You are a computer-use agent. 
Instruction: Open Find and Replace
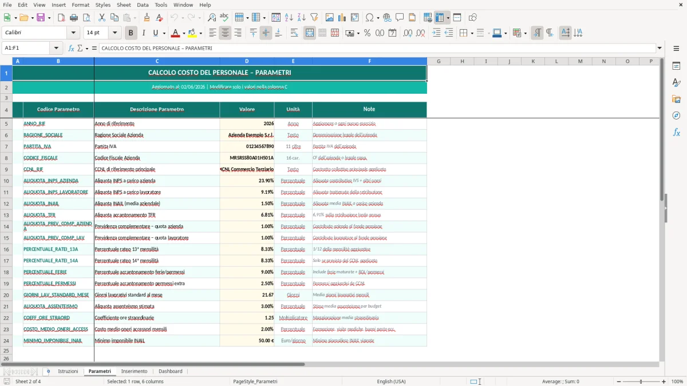(x=212, y=18)
